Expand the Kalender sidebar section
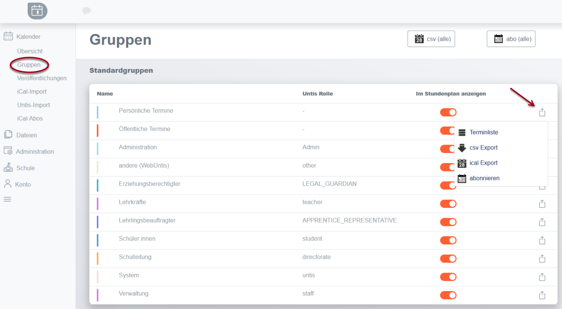This screenshot has height=309, width=562. tap(28, 37)
